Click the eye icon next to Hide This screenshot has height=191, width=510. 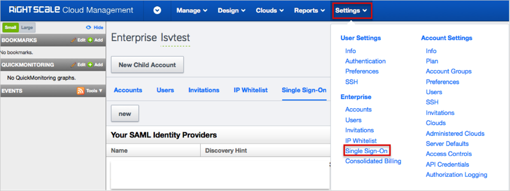click(88, 28)
